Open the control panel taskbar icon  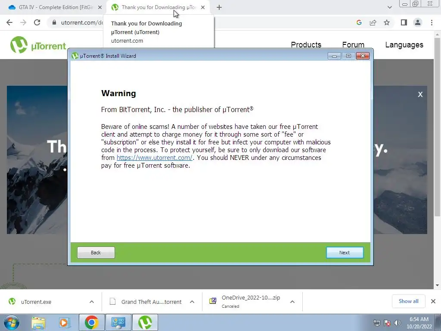point(118,322)
